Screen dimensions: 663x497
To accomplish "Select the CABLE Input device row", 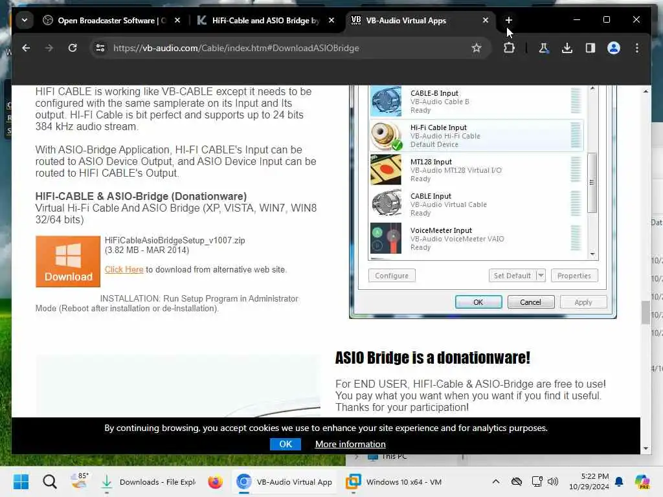I will click(477, 204).
